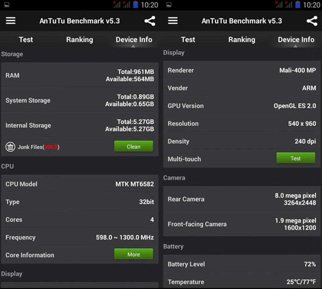Tap '25°C/77°F' temperature value
This screenshot has width=322, height=289.
click(301, 282)
